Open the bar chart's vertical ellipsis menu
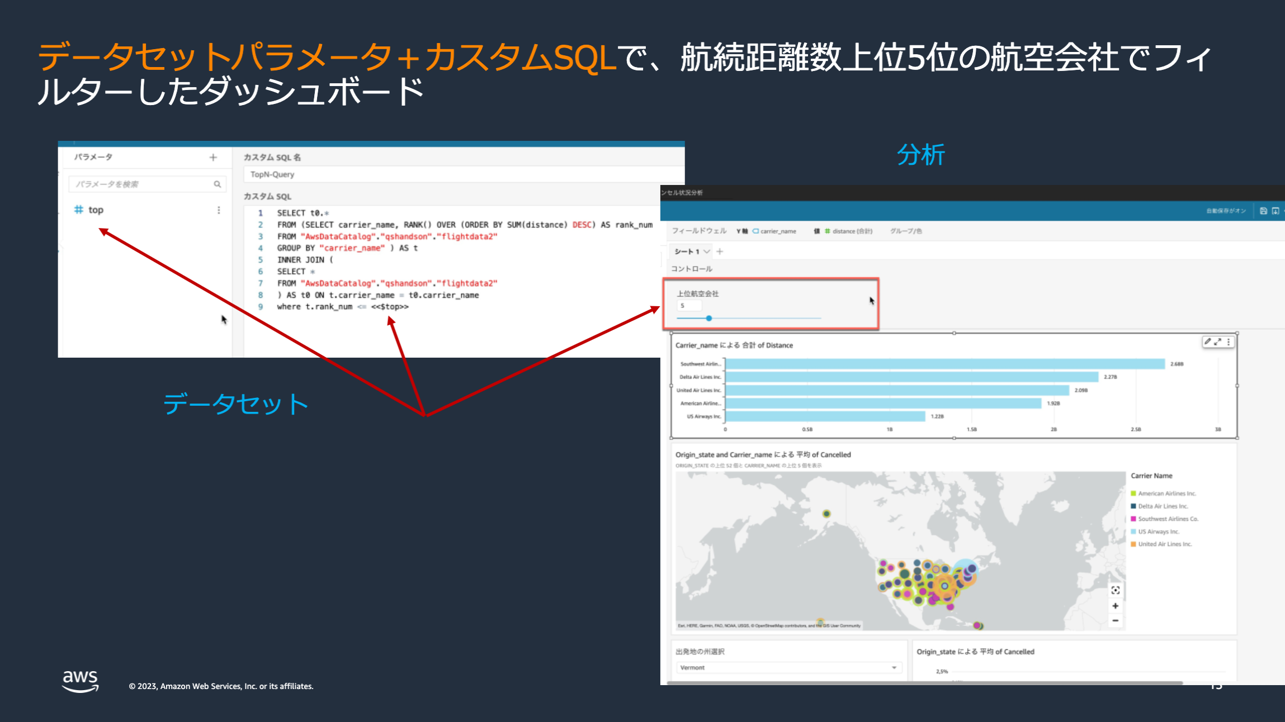The width and height of the screenshot is (1285, 722). pyautogui.click(x=1229, y=341)
